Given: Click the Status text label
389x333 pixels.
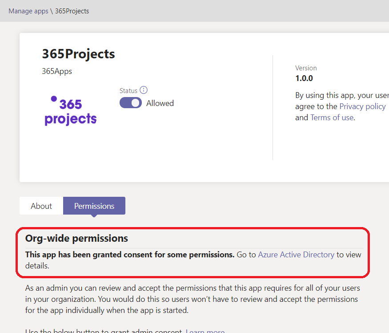Looking at the screenshot, I should [128, 91].
